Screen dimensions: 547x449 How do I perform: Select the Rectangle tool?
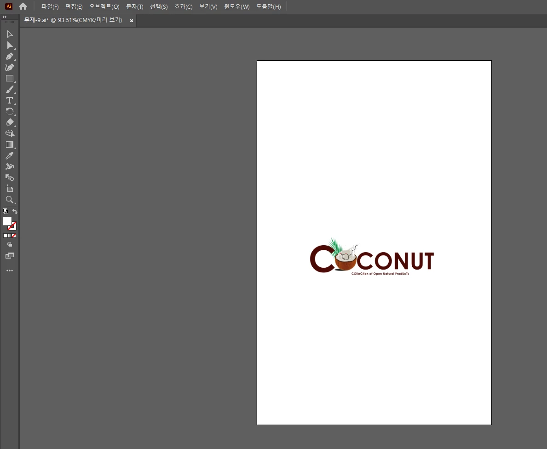point(10,79)
